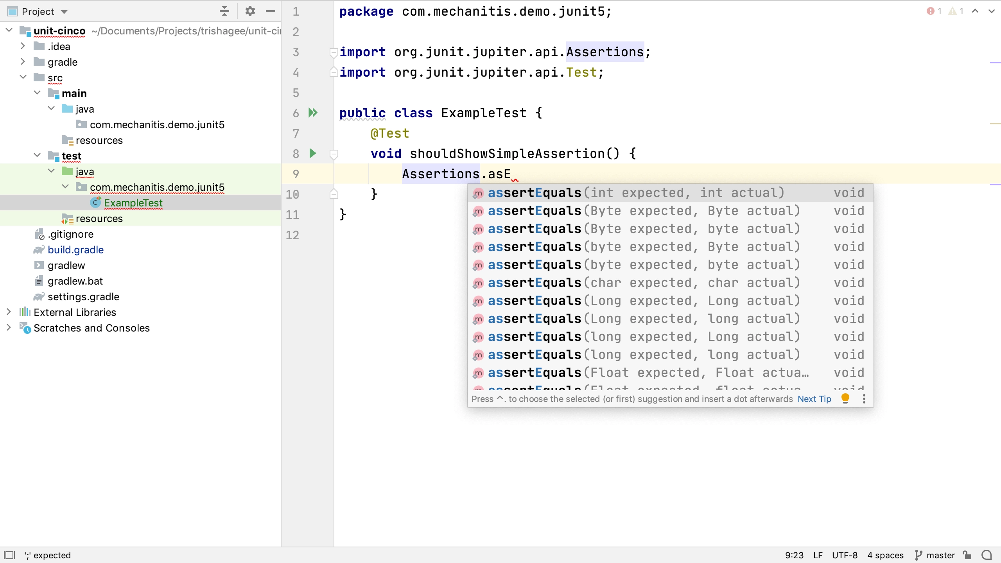Click the run test icon on line 8
Viewport: 1001px width, 563px height.
click(x=312, y=153)
